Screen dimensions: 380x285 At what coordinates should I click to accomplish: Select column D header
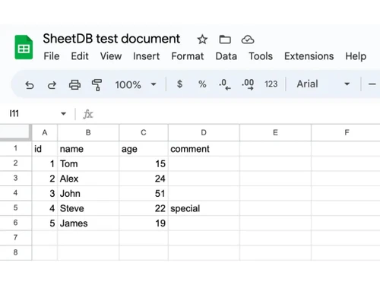(204, 132)
